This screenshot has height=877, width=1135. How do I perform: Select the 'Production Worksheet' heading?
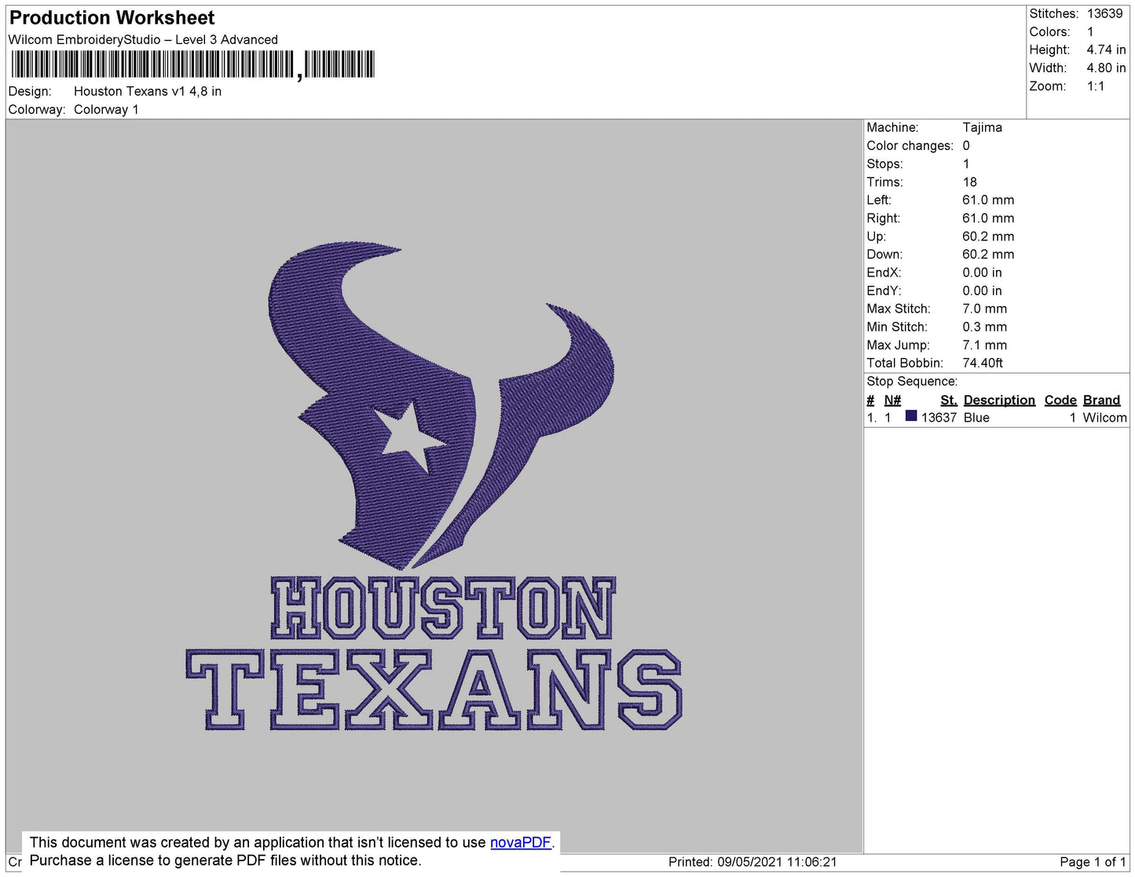tap(112, 17)
